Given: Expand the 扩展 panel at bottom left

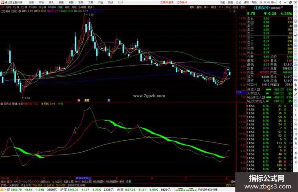Looking at the screenshot, I should pyautogui.click(x=4, y=185).
